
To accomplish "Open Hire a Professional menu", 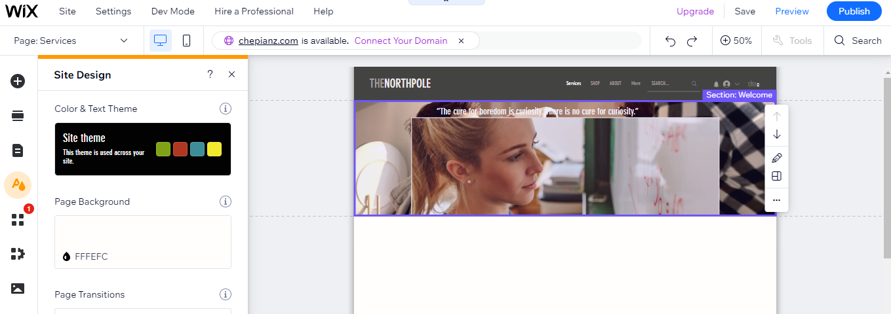I will tap(254, 11).
